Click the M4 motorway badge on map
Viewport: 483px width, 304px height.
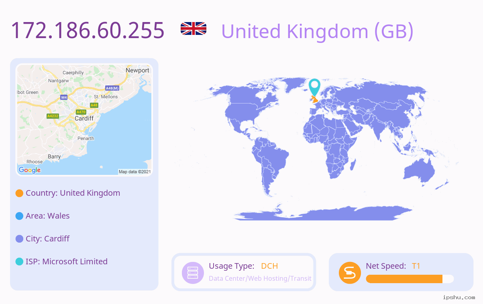click(x=64, y=97)
